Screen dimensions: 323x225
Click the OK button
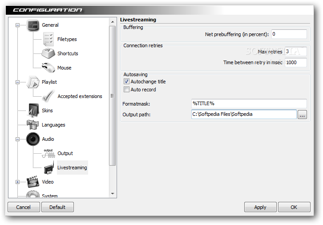coord(294,207)
